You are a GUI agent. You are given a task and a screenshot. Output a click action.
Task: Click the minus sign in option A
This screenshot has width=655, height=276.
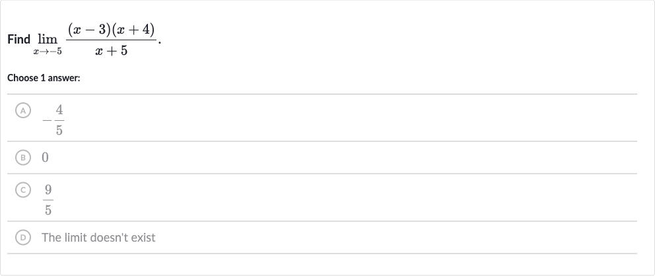pyautogui.click(x=47, y=121)
